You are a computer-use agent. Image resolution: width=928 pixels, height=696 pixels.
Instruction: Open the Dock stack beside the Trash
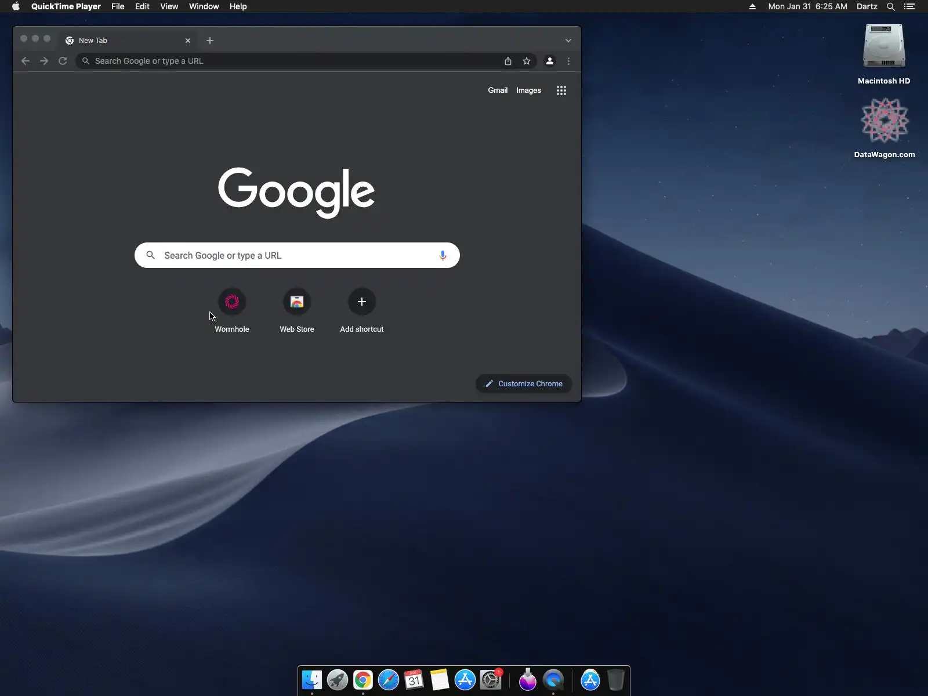tap(590, 680)
